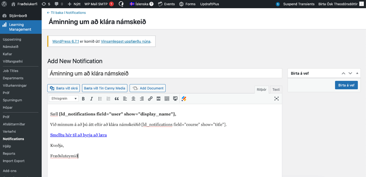
Task: Insert a bulleted list
Action: click(x=100, y=99)
